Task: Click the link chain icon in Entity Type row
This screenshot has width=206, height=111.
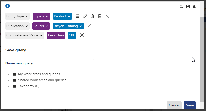Action: (85, 16)
